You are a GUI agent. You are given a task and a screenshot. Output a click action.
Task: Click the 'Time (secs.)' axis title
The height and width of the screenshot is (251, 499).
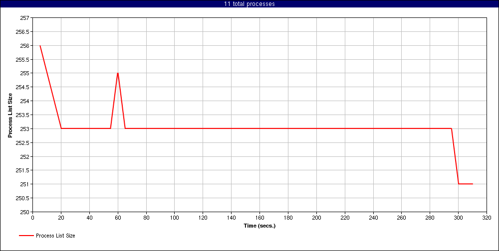tap(259, 226)
